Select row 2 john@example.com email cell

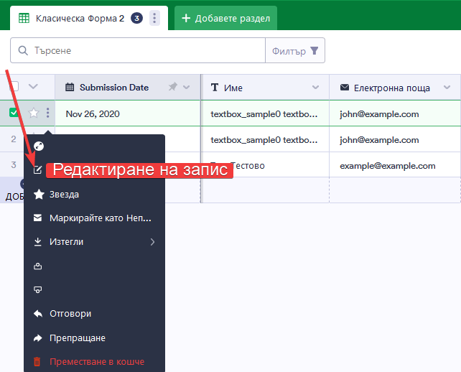pos(395,139)
